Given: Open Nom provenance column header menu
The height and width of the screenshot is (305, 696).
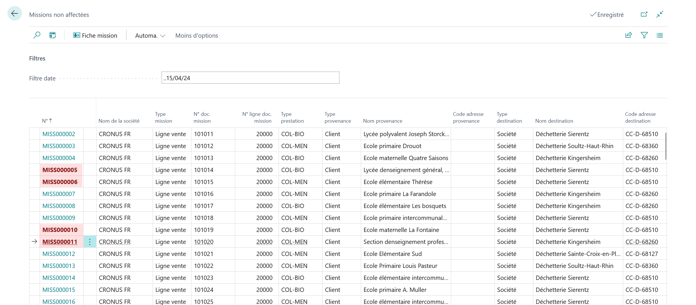Looking at the screenshot, I should pyautogui.click(x=383, y=121).
